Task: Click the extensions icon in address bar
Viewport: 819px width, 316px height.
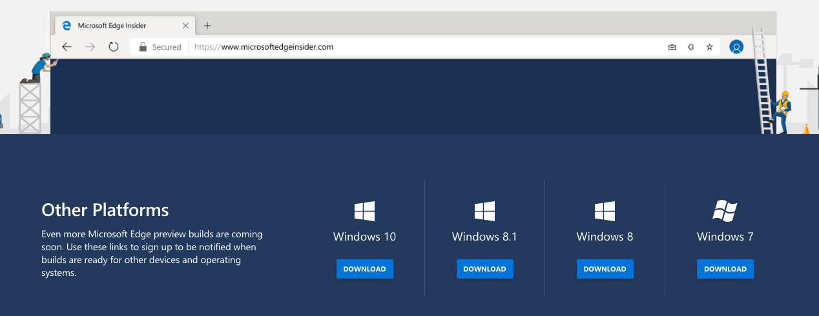Action: (690, 47)
